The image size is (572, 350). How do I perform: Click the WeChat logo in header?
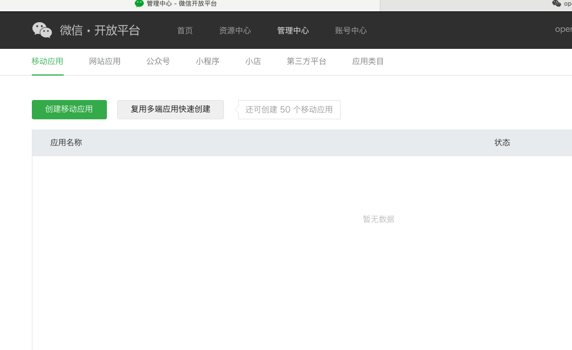click(42, 30)
